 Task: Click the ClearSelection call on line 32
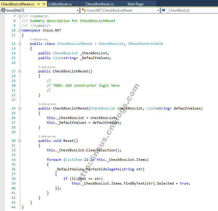[x=101, y=150]
